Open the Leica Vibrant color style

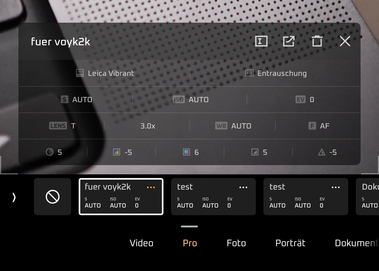(x=105, y=73)
